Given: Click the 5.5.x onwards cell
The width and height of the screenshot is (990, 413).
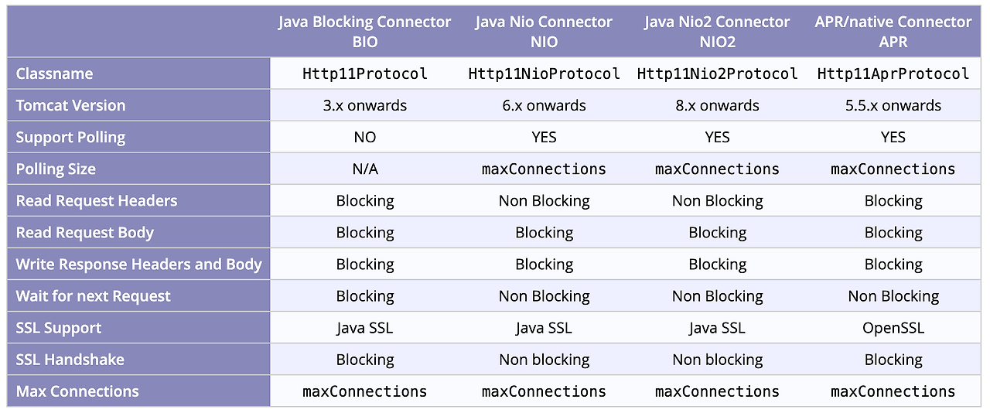Looking at the screenshot, I should pos(893,105).
